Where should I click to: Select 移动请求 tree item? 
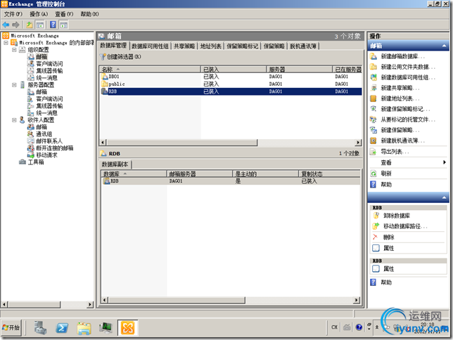(x=46, y=155)
